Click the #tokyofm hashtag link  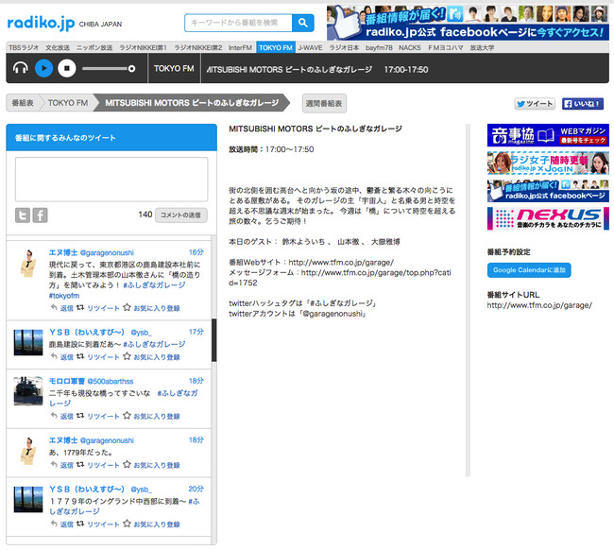64,296
